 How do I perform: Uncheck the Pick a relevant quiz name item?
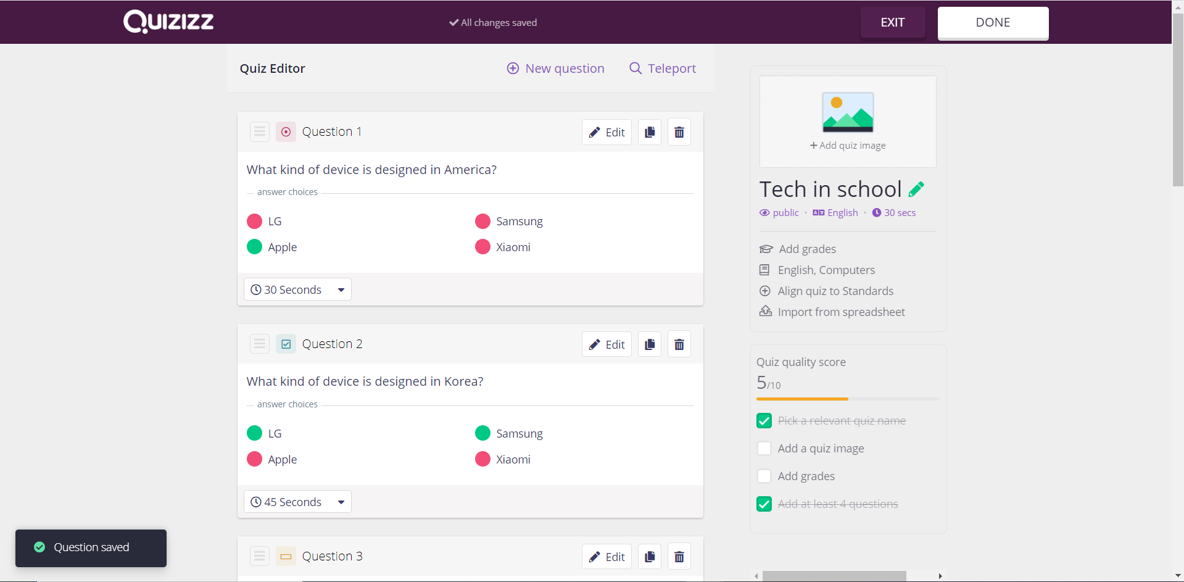(764, 420)
